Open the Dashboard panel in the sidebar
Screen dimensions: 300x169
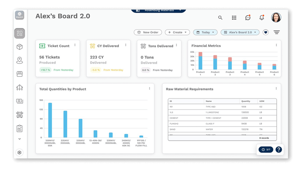(x=19, y=33)
